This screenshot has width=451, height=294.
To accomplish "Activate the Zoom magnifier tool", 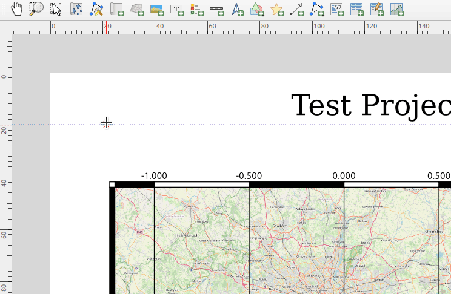I will coord(37,9).
